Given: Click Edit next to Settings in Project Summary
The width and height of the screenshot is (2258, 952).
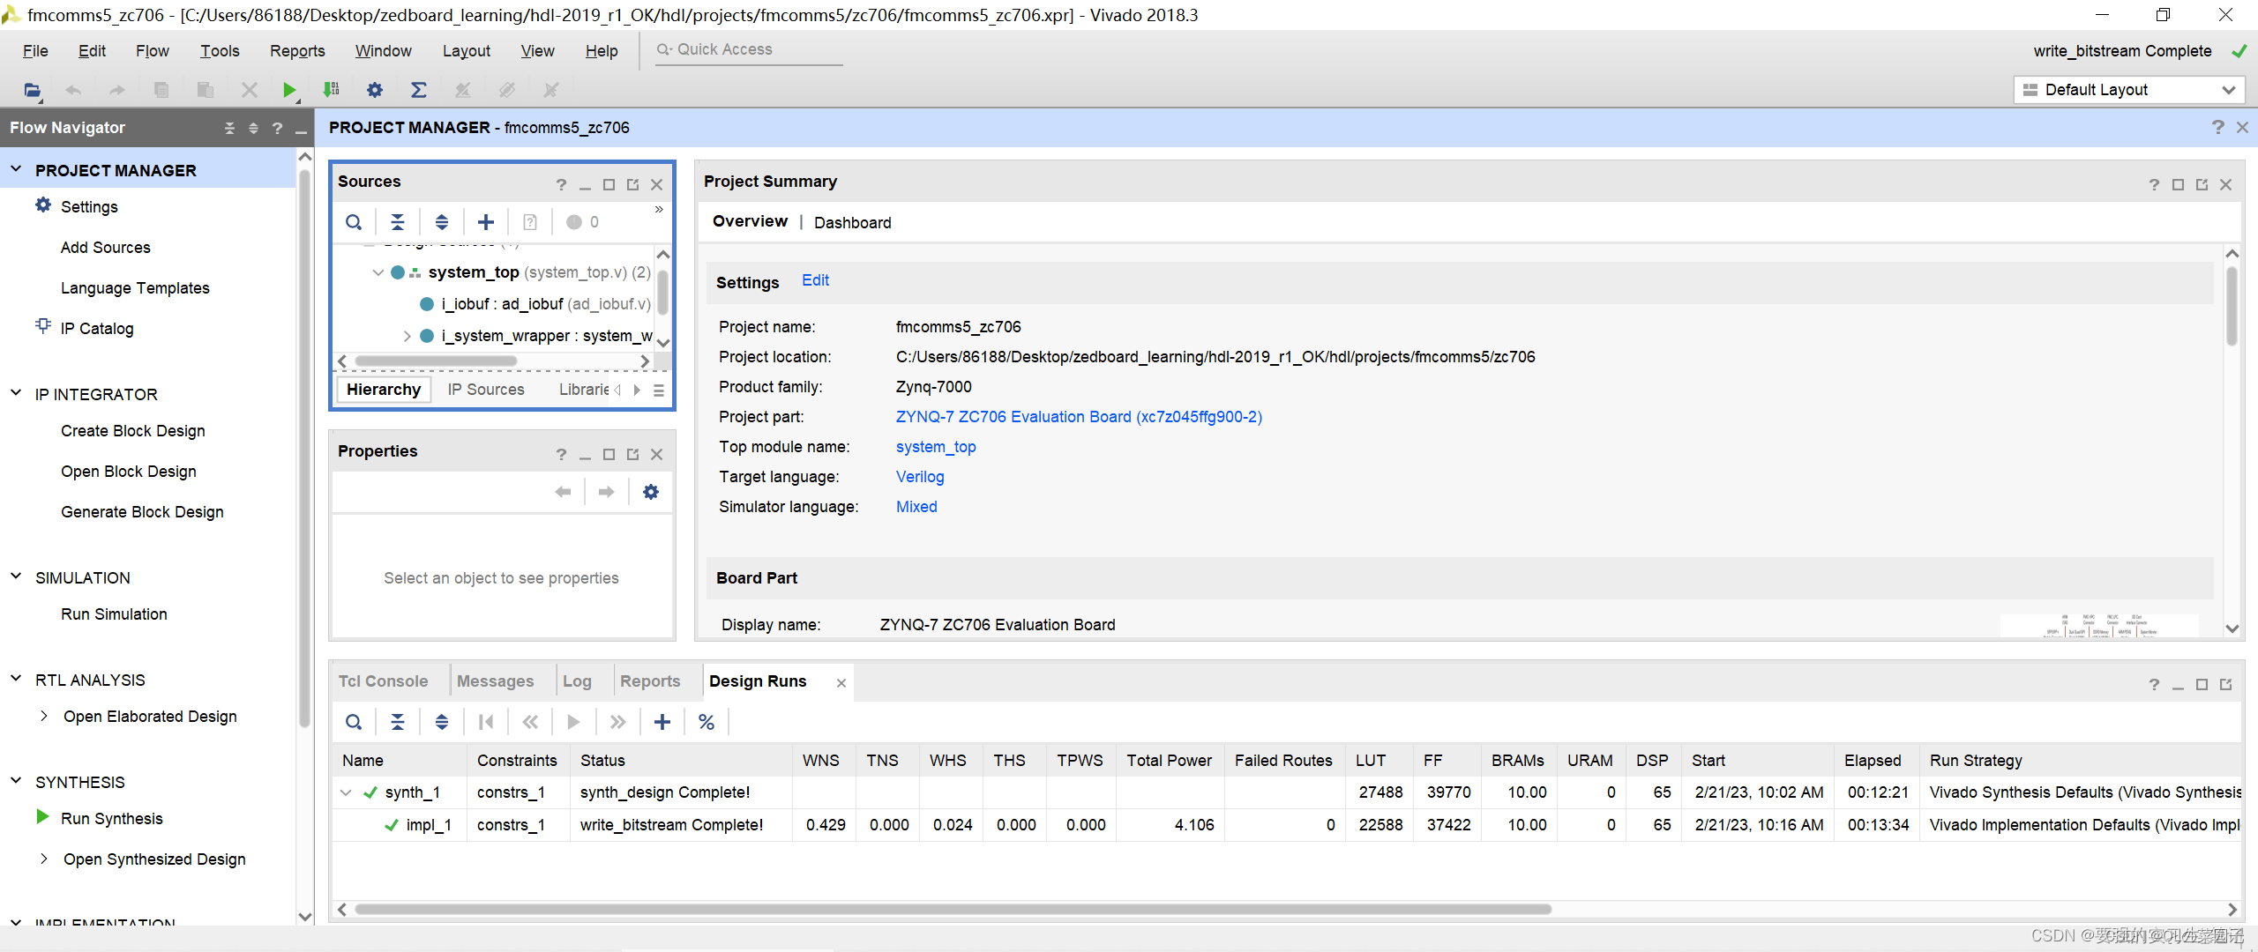Looking at the screenshot, I should pyautogui.click(x=814, y=280).
